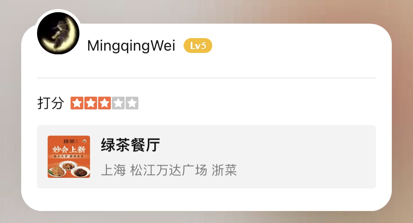Screen dimensions: 413x223
Task: Open MingqingWei's moon profile avatar
Action: [x=58, y=33]
